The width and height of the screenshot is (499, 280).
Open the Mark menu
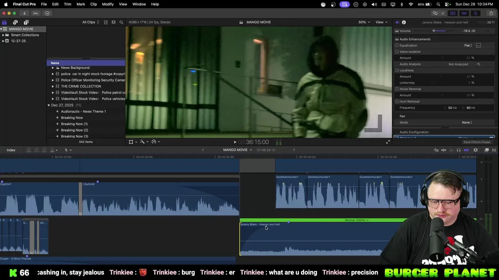click(x=81, y=4)
